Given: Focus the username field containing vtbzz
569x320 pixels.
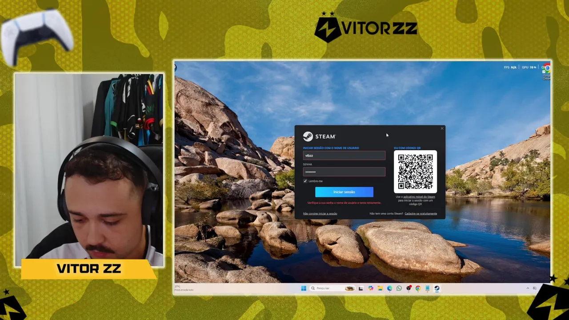Looking at the screenshot, I should tap(344, 156).
